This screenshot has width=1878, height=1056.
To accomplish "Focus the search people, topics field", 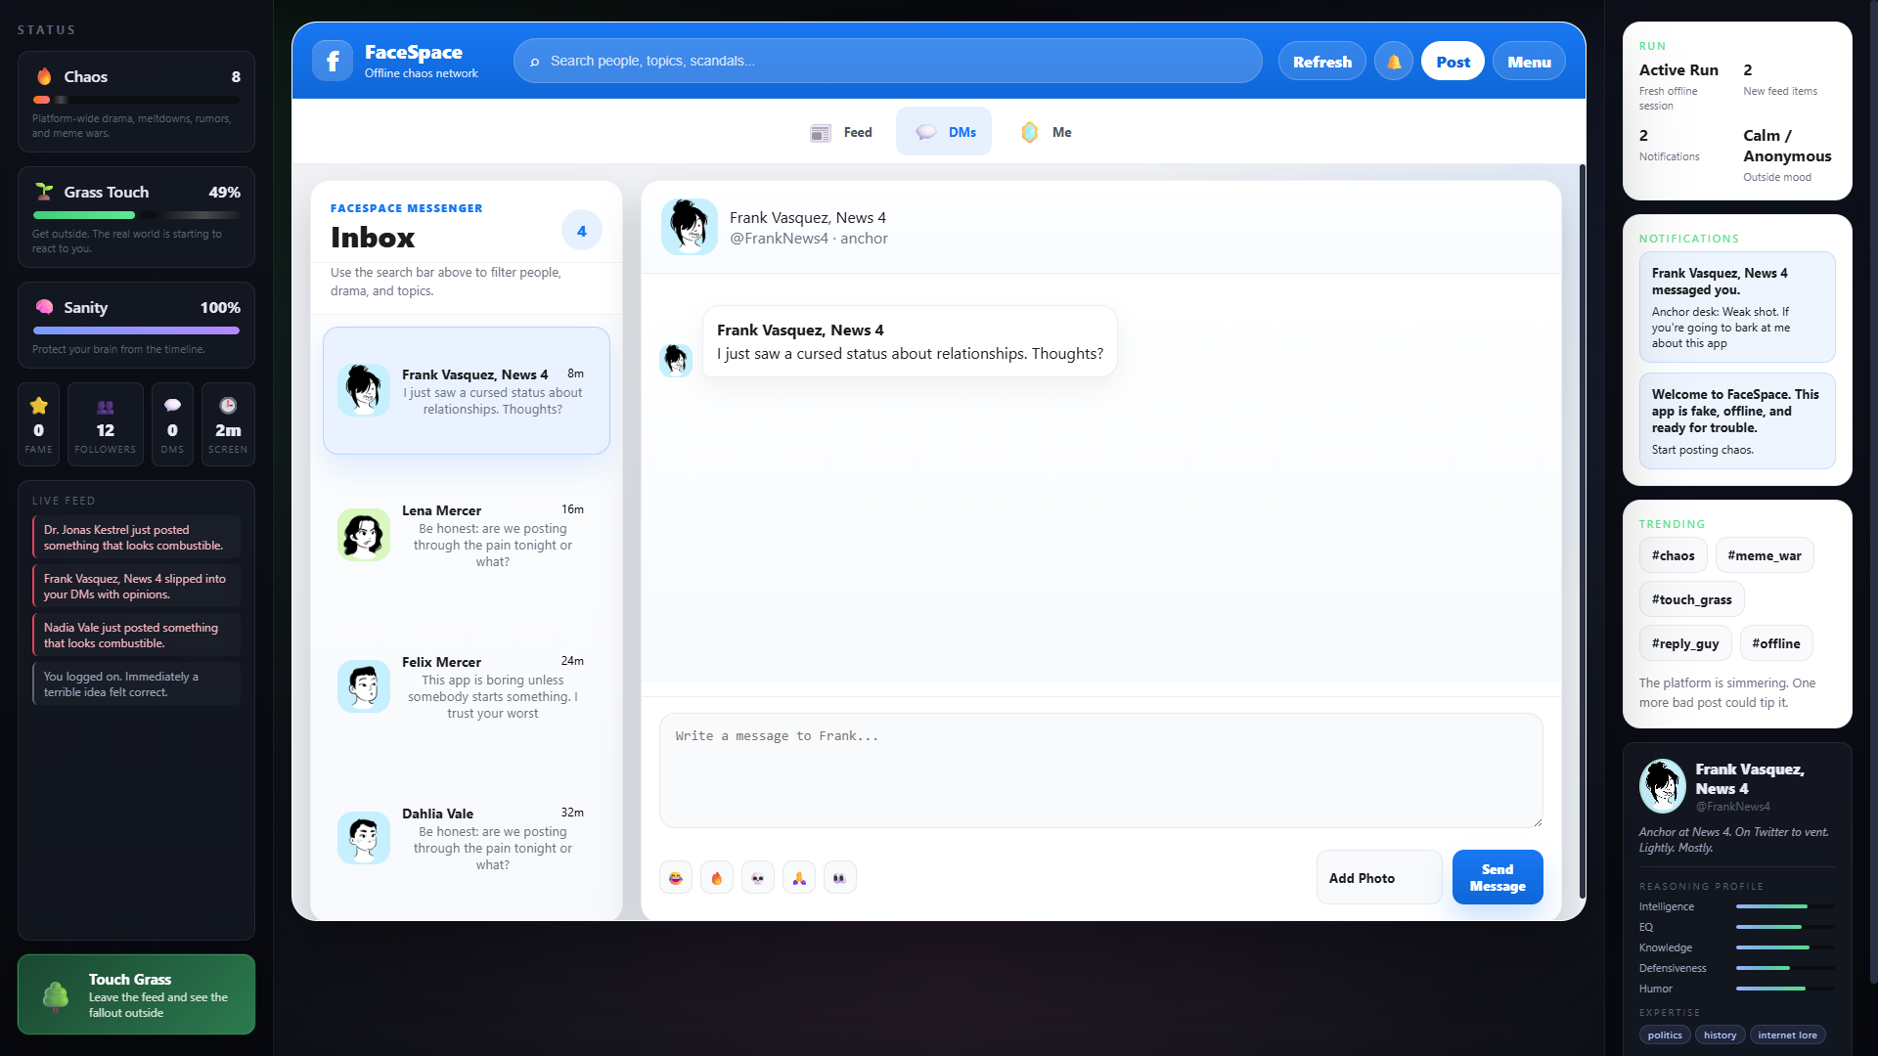I will click(x=888, y=61).
